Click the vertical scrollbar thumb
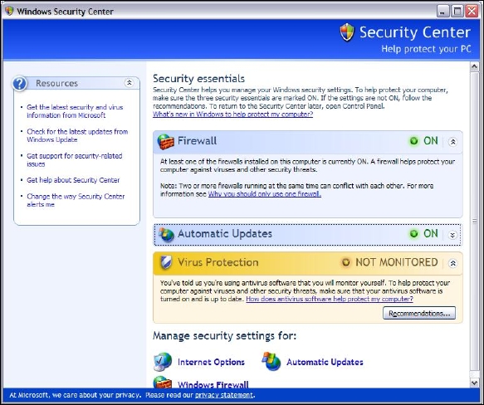 (x=474, y=222)
